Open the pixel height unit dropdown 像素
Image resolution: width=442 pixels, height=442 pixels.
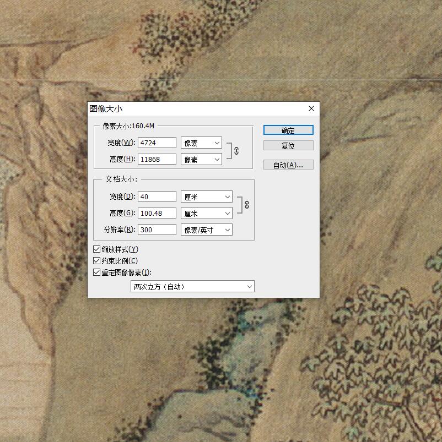point(201,160)
